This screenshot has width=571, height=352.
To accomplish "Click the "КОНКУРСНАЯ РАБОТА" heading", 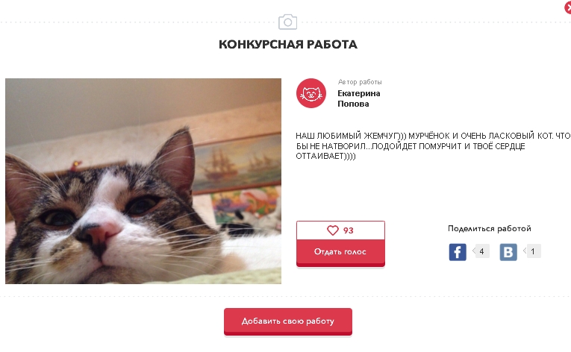I will tap(287, 45).
